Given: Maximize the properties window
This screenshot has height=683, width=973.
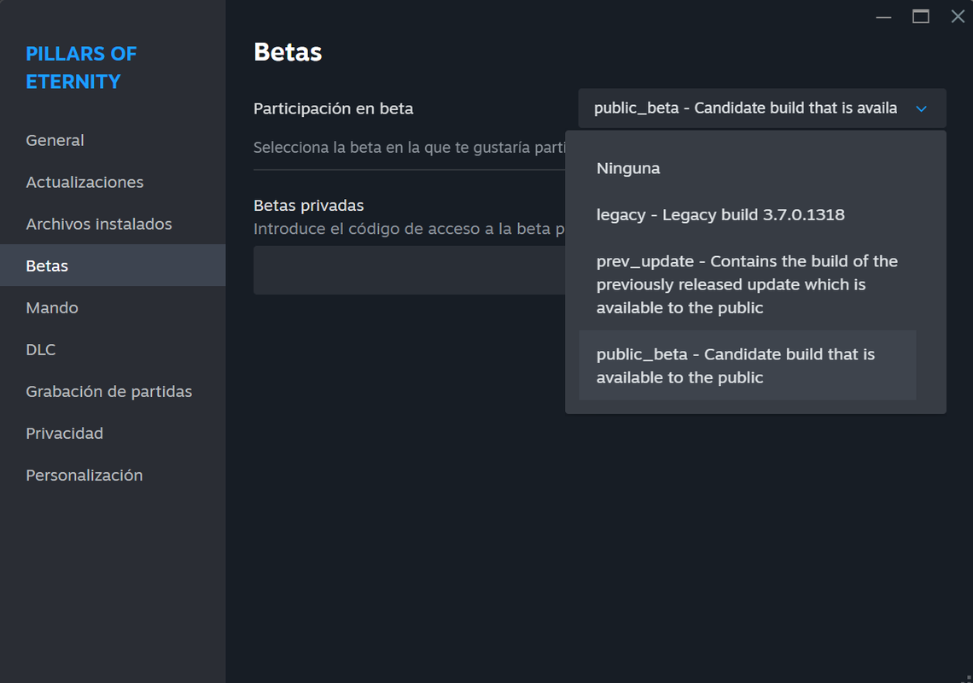Looking at the screenshot, I should [x=920, y=17].
